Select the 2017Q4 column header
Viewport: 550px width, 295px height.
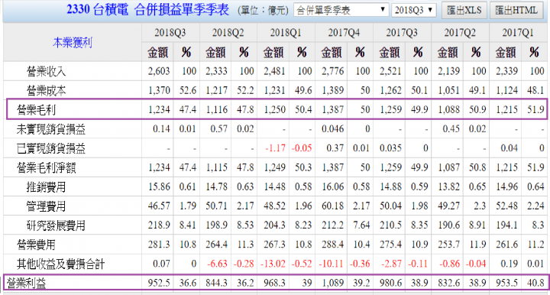coord(344,33)
